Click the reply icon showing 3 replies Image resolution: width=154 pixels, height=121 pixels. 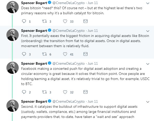pyautogui.click(x=24, y=54)
